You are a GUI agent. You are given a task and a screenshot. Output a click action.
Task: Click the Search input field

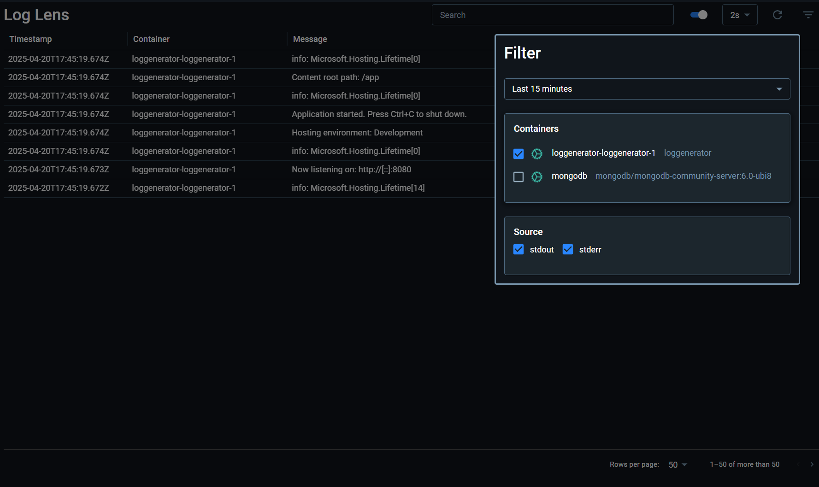pyautogui.click(x=553, y=15)
